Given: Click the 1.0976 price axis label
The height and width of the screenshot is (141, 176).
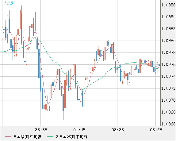Looking at the screenshot, I should coord(168,64).
